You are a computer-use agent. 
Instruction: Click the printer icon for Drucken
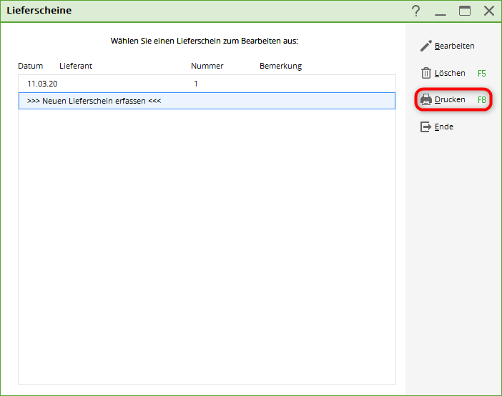click(x=425, y=100)
